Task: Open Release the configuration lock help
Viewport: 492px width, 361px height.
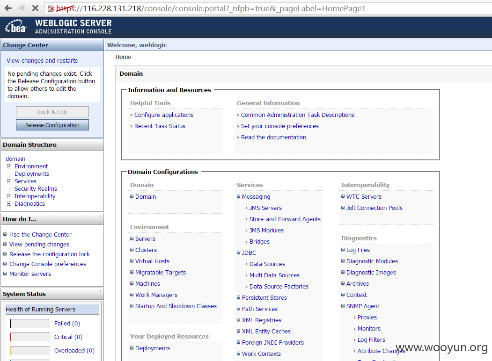Action: tap(50, 254)
